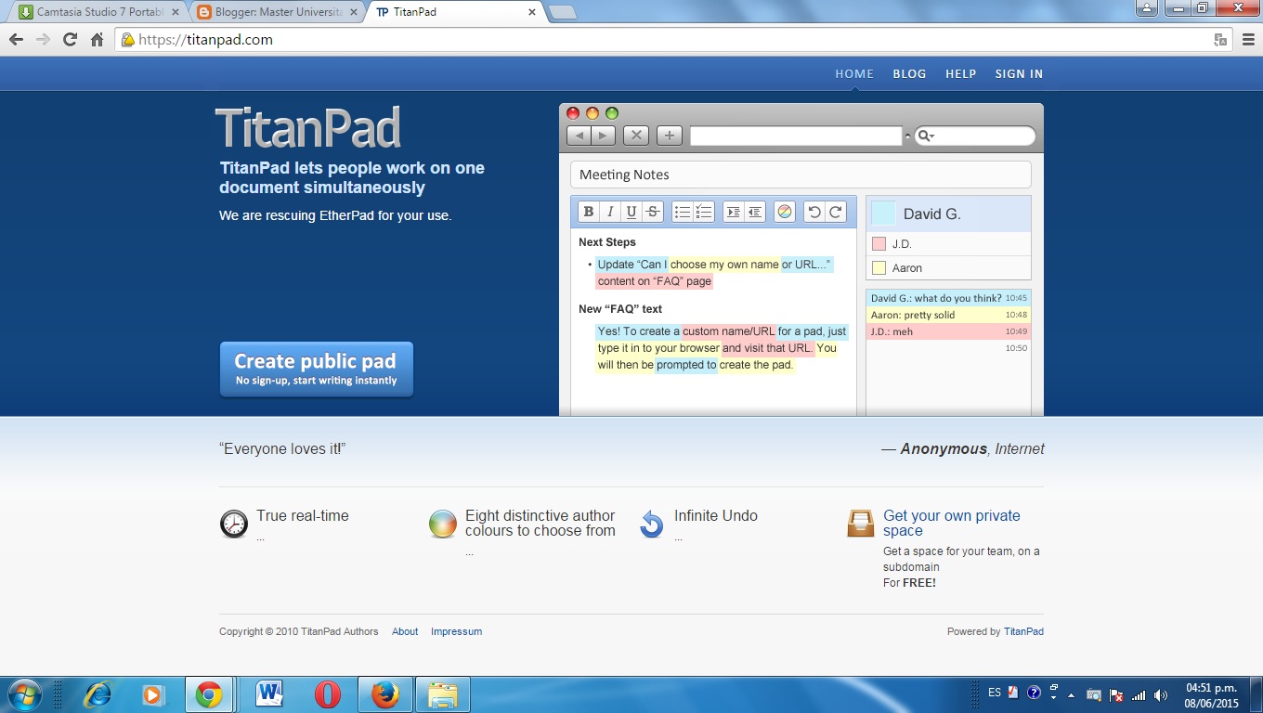Click the undo icon in preview toolbar
Screen dimensions: 1263x713
pyautogui.click(x=814, y=212)
